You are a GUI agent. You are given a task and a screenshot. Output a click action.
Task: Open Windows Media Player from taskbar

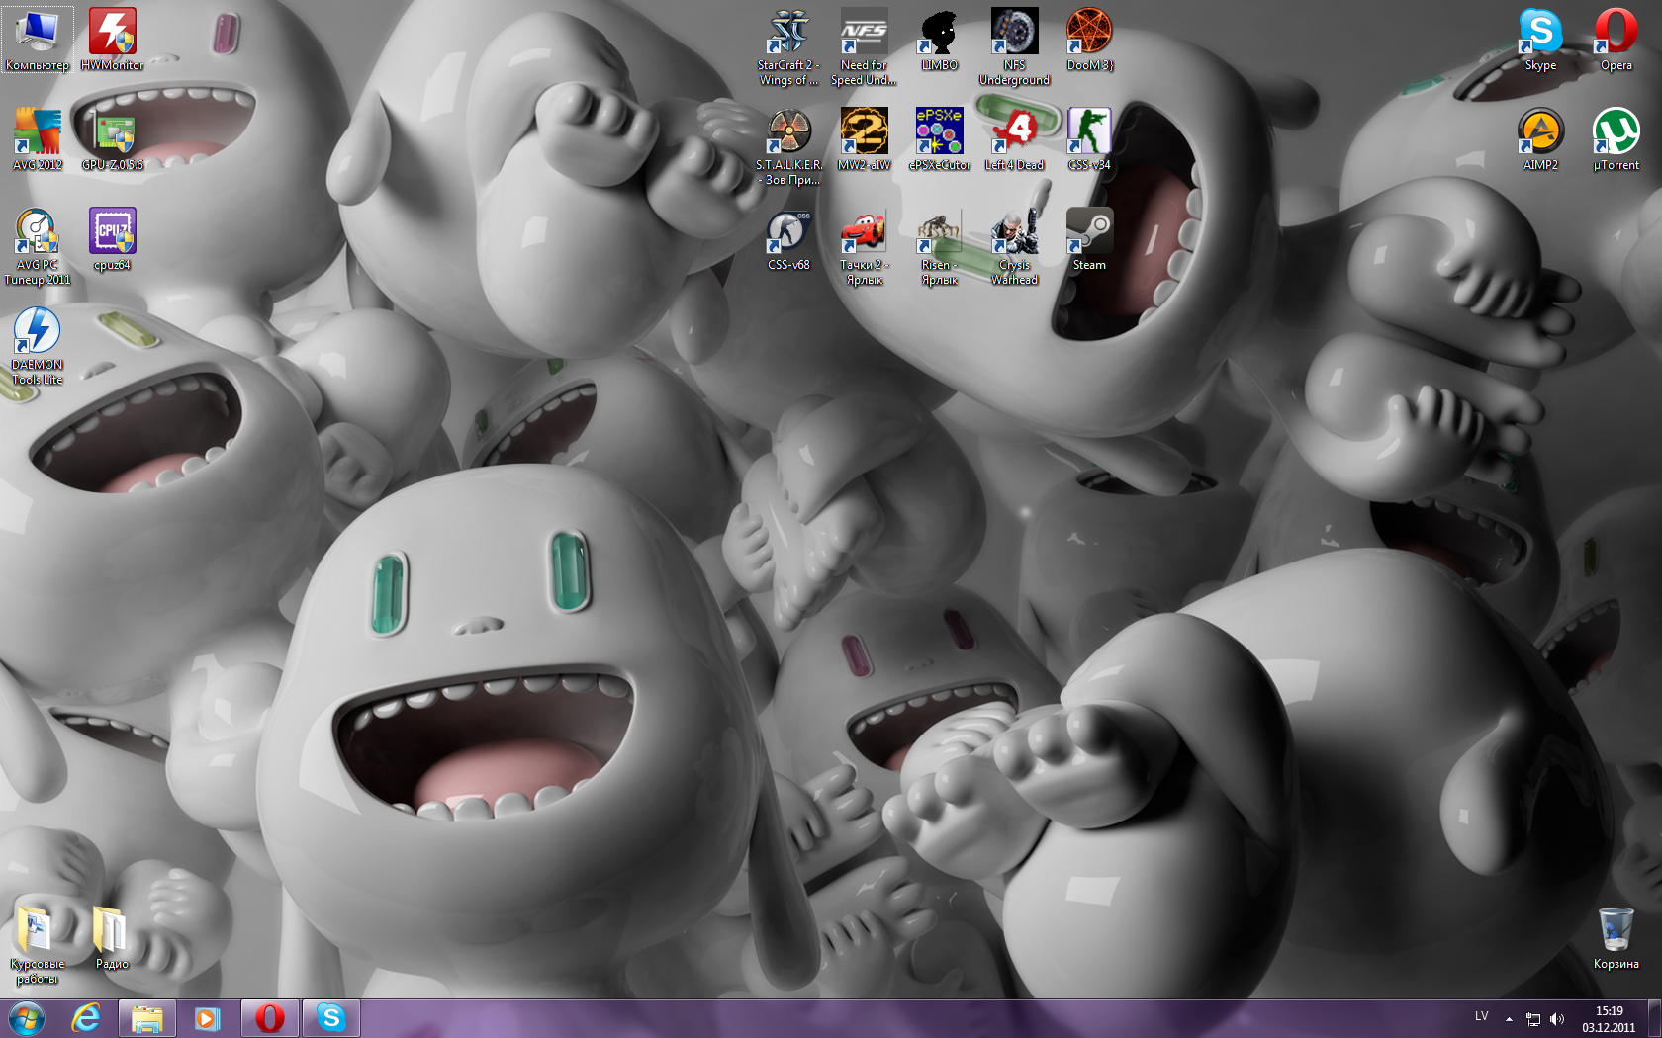[x=207, y=1018]
